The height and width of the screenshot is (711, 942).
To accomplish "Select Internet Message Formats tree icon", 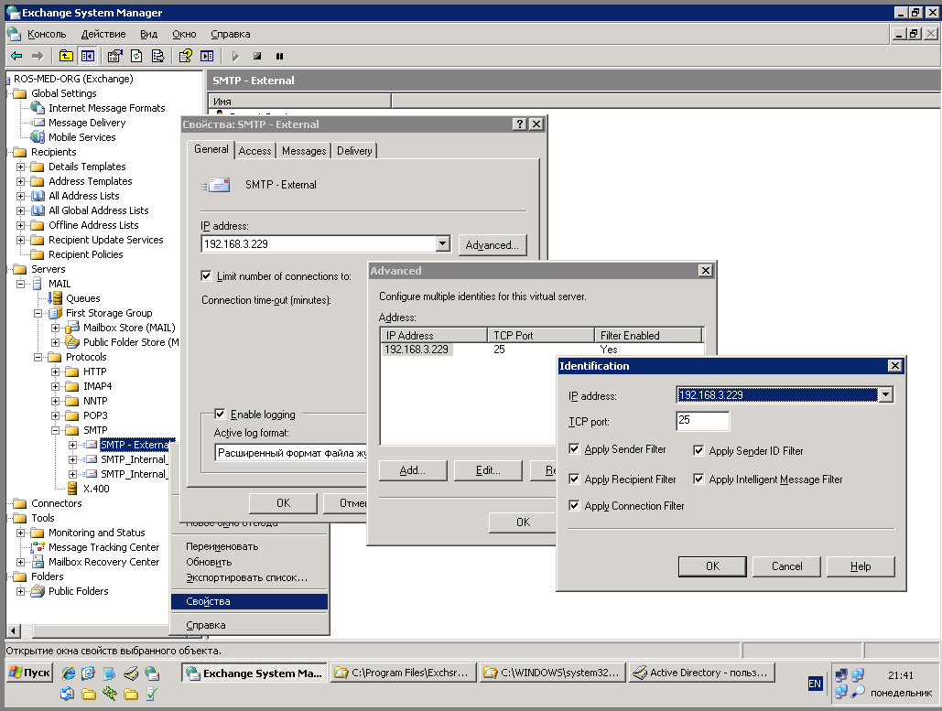I will (x=38, y=108).
